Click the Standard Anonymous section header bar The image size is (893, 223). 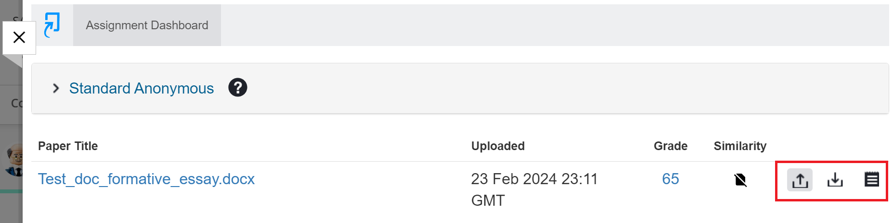[x=530, y=88]
